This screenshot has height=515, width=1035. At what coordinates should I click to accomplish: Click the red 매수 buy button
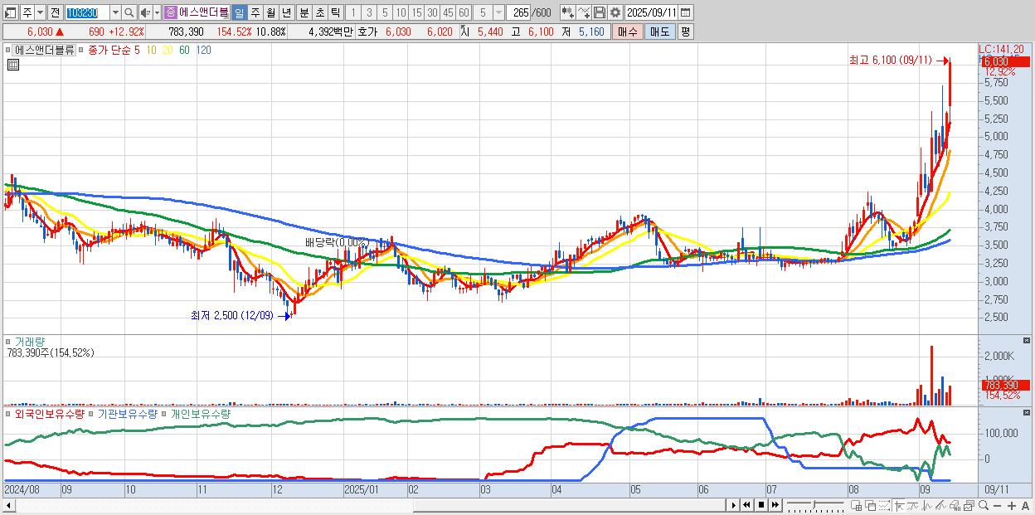(x=628, y=32)
